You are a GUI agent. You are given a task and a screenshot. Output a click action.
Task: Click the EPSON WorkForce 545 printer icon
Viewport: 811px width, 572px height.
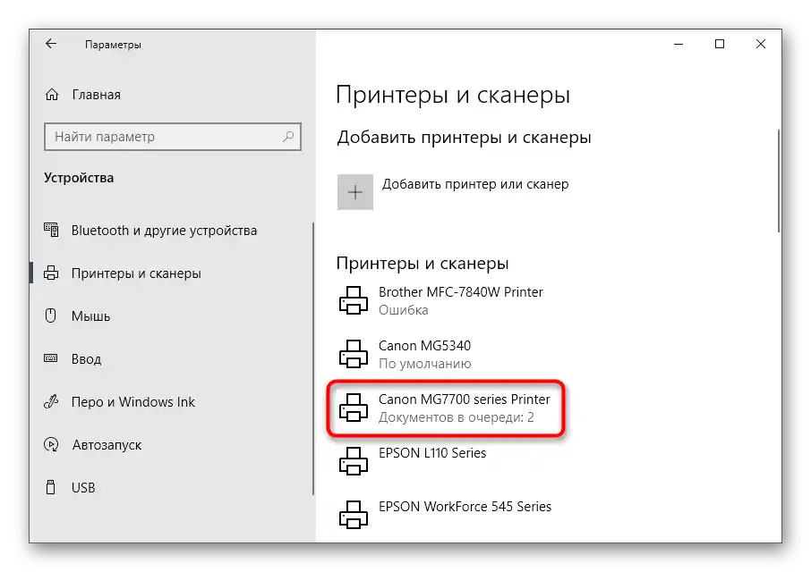pos(354,515)
